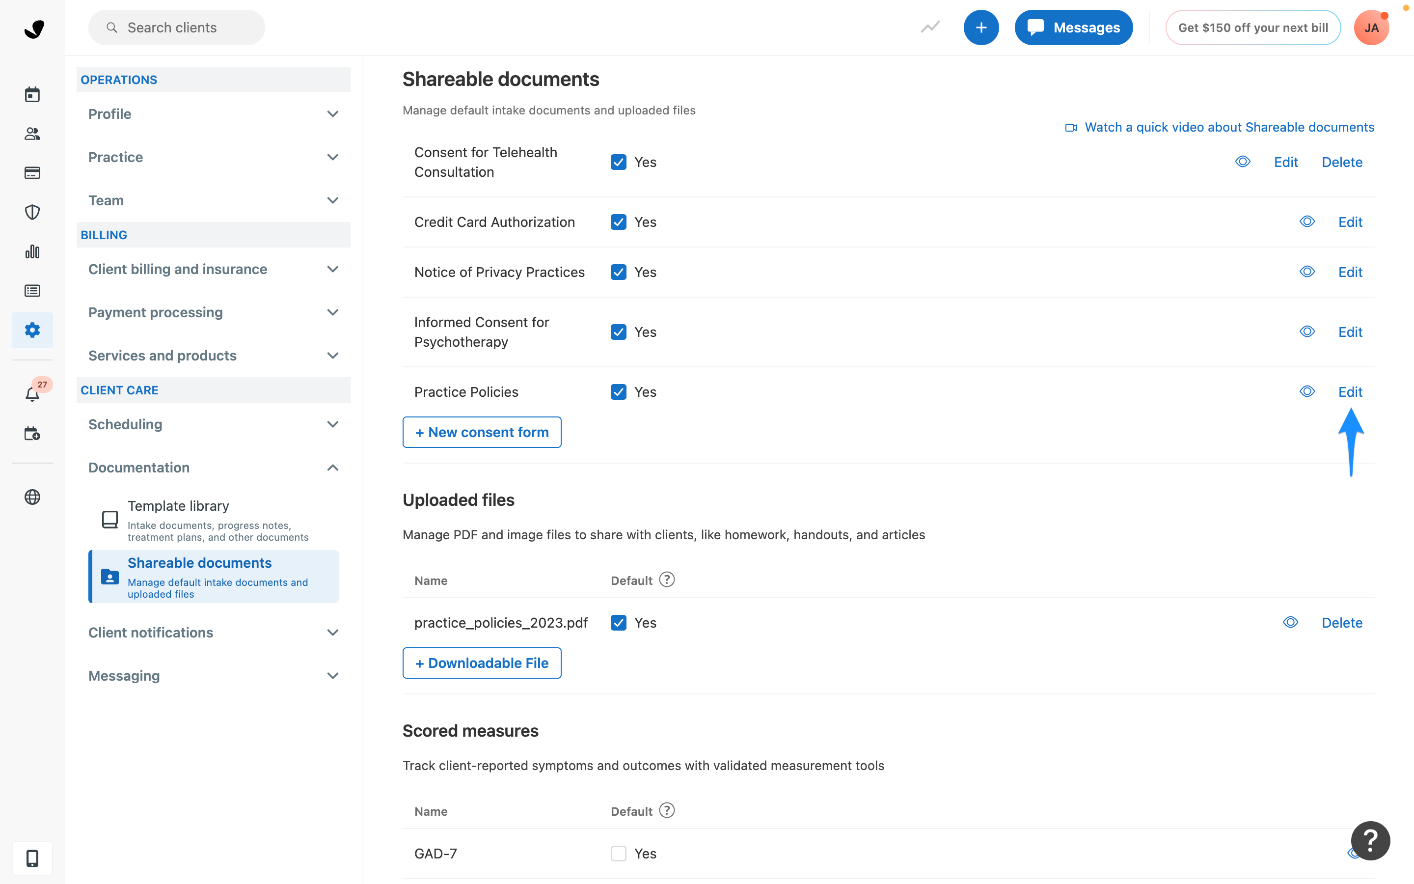
Task: Preview Credit Card Authorization eye icon
Action: coord(1307,221)
